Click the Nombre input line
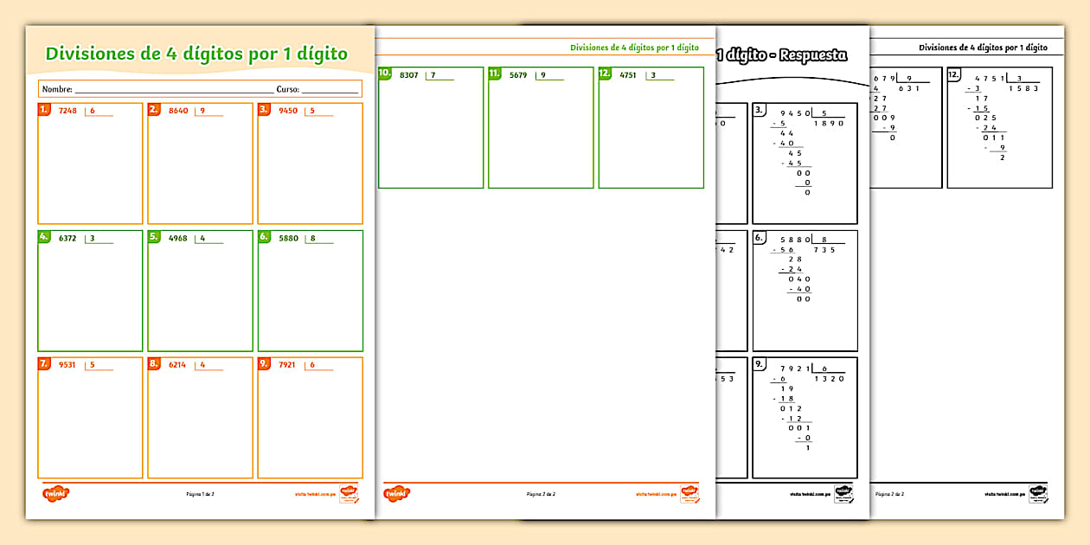The image size is (1090, 545). [x=173, y=89]
